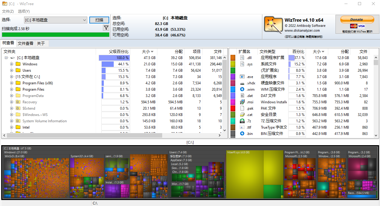Screen dimensions: 380x206
Task: Click the .cat security catalog icon
Action: point(242,115)
